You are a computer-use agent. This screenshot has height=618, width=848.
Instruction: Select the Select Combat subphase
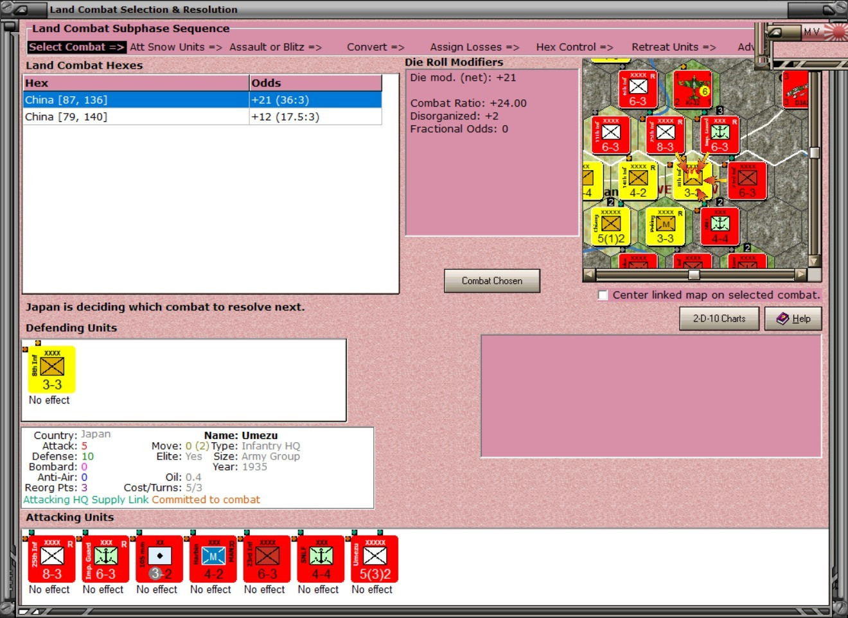click(x=76, y=47)
